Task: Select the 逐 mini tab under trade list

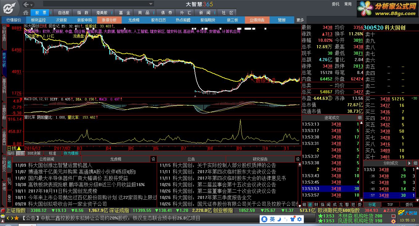Action: 310,205
